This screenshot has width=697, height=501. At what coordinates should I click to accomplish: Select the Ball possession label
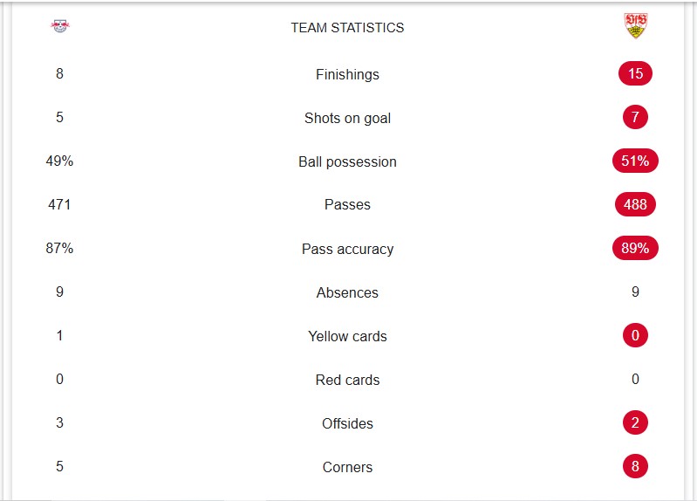[347, 161]
